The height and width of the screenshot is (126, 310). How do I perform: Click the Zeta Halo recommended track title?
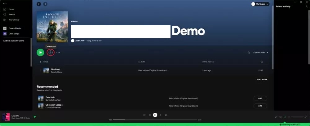[50, 97]
